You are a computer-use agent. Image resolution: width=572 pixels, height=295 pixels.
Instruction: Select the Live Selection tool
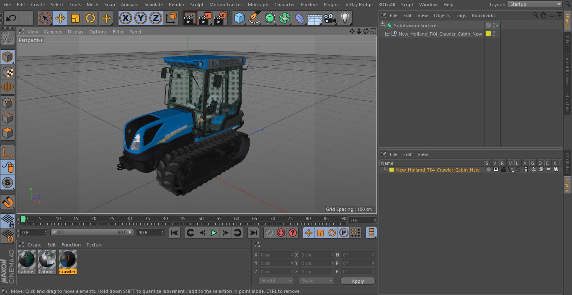45,18
